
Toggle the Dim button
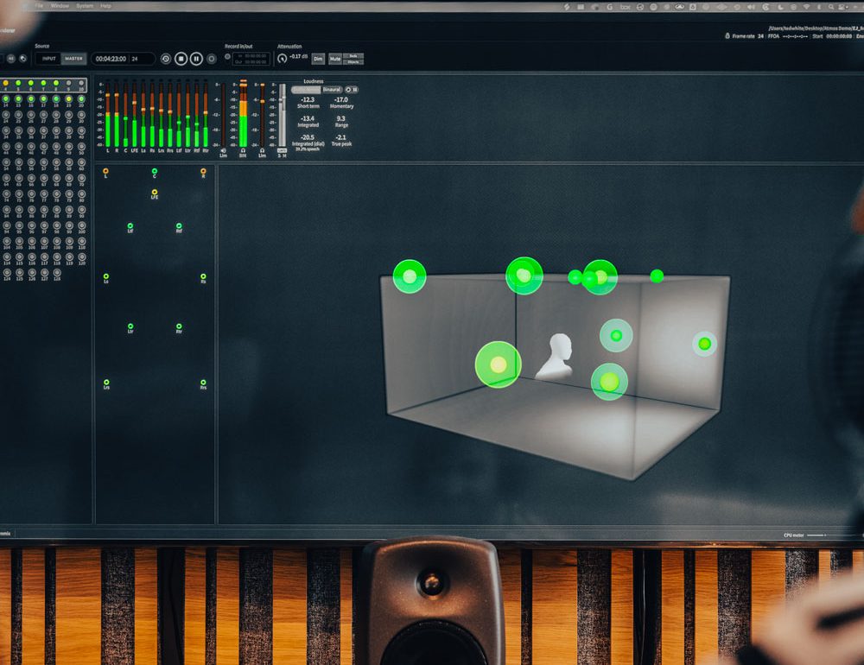coord(318,59)
